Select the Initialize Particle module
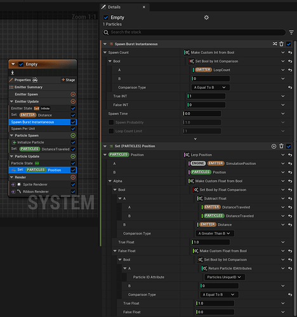Image resolution: width=297 pixels, height=317 pixels. coord(30,143)
